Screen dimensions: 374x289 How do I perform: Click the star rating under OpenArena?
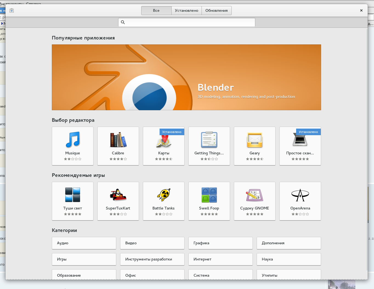pyautogui.click(x=300, y=214)
